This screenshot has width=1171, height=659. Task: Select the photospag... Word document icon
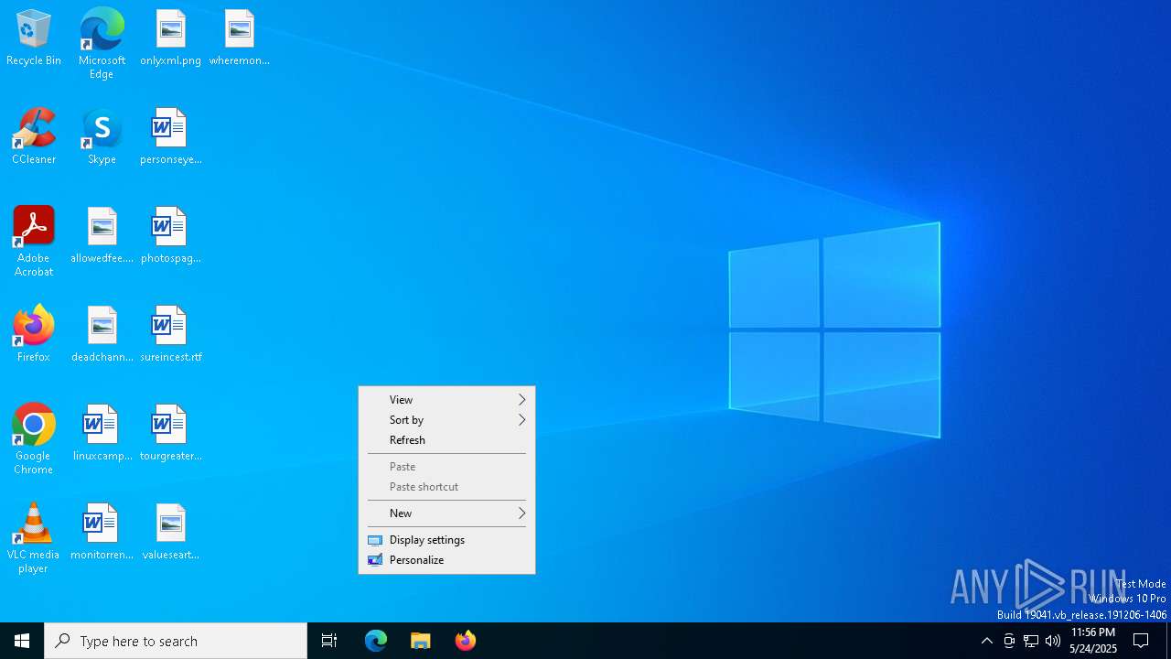(170, 236)
